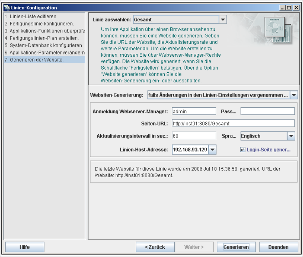Click into the Seiten-URL field
The width and height of the screenshot is (303, 257).
[233, 123]
